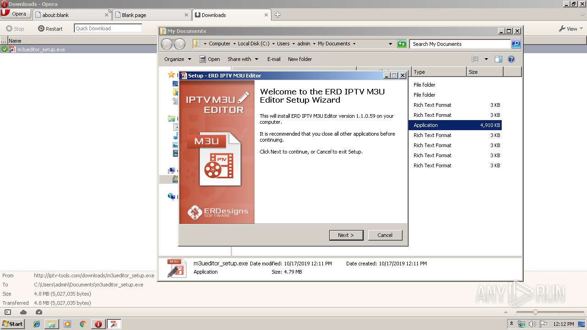Click the Users breadcrumb in address bar
The width and height of the screenshot is (587, 330).
pyautogui.click(x=283, y=44)
